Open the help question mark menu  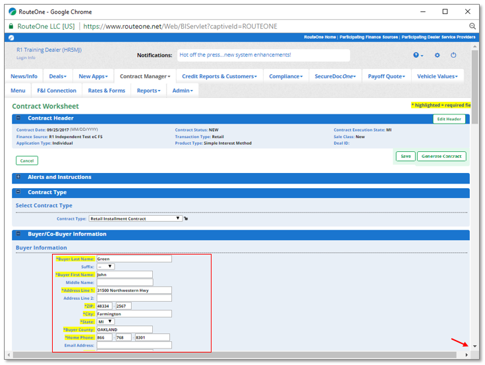(x=418, y=55)
